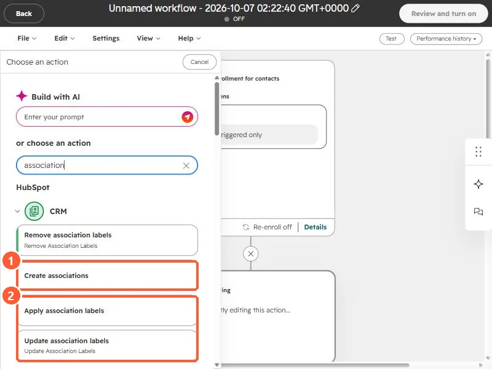Clear the association search text
This screenshot has width=492, height=369.
pyautogui.click(x=186, y=165)
